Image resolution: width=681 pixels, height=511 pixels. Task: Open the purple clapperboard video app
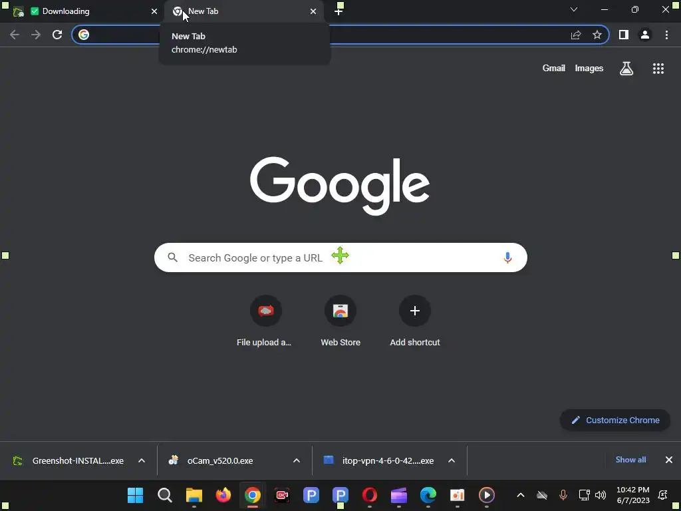coord(399,495)
